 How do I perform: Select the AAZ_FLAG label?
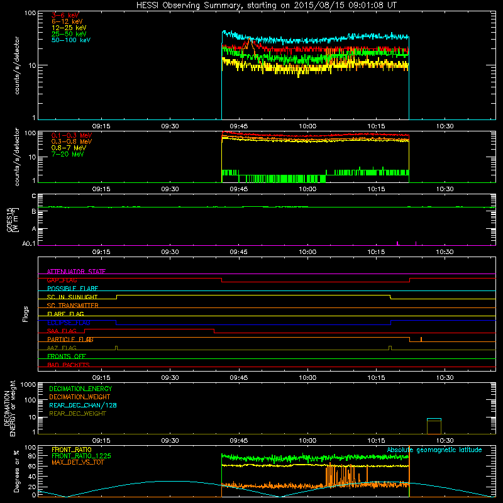pyautogui.click(x=62, y=348)
